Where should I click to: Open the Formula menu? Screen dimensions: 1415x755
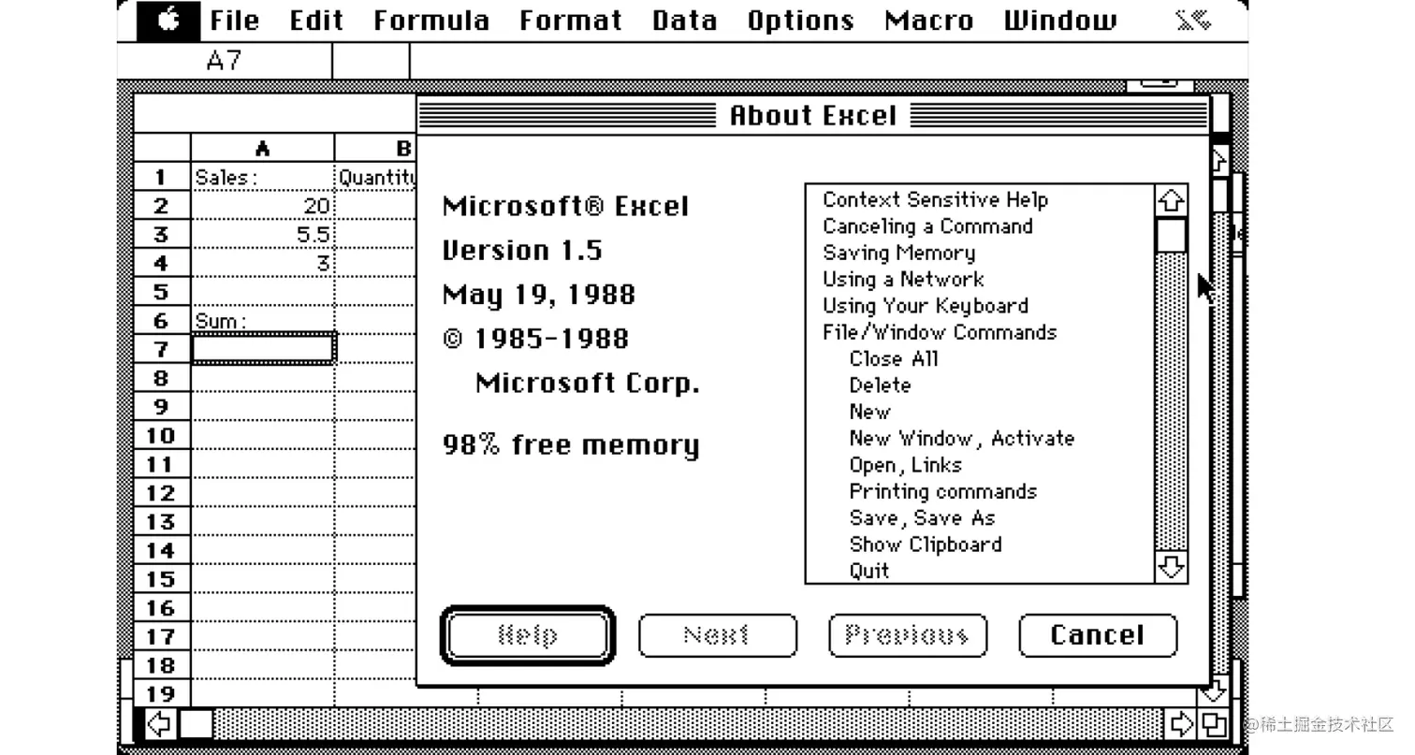click(431, 21)
